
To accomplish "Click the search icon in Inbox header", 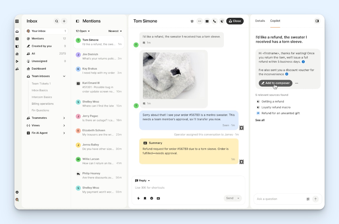I will [x=57, y=21].
